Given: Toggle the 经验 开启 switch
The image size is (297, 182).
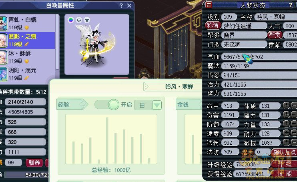Looking at the screenshot, I should pyautogui.click(x=107, y=105).
